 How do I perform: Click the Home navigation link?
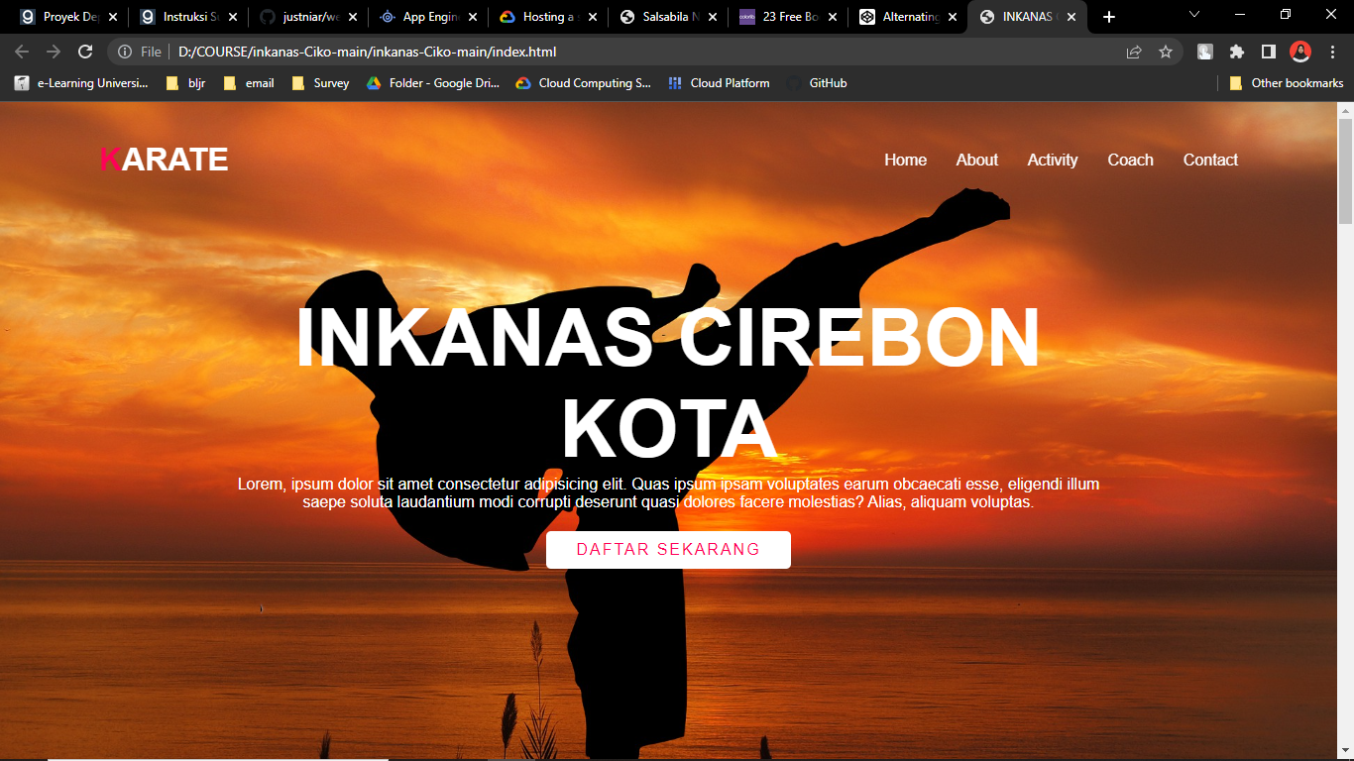pyautogui.click(x=905, y=160)
